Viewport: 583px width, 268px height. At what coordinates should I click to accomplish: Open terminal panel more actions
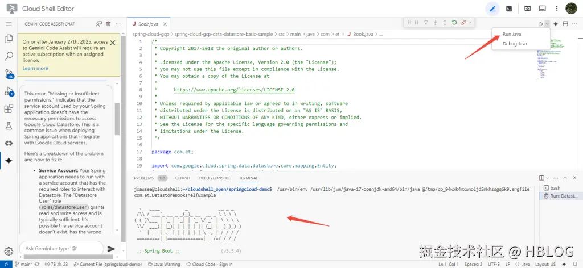pos(556,178)
